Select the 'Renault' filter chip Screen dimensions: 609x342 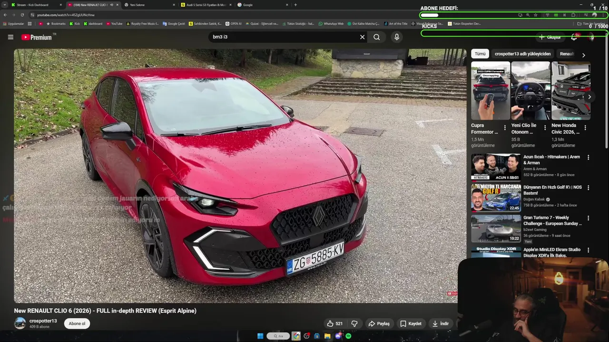[567, 54]
